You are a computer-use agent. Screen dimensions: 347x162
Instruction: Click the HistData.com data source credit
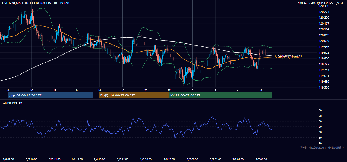point(322,147)
